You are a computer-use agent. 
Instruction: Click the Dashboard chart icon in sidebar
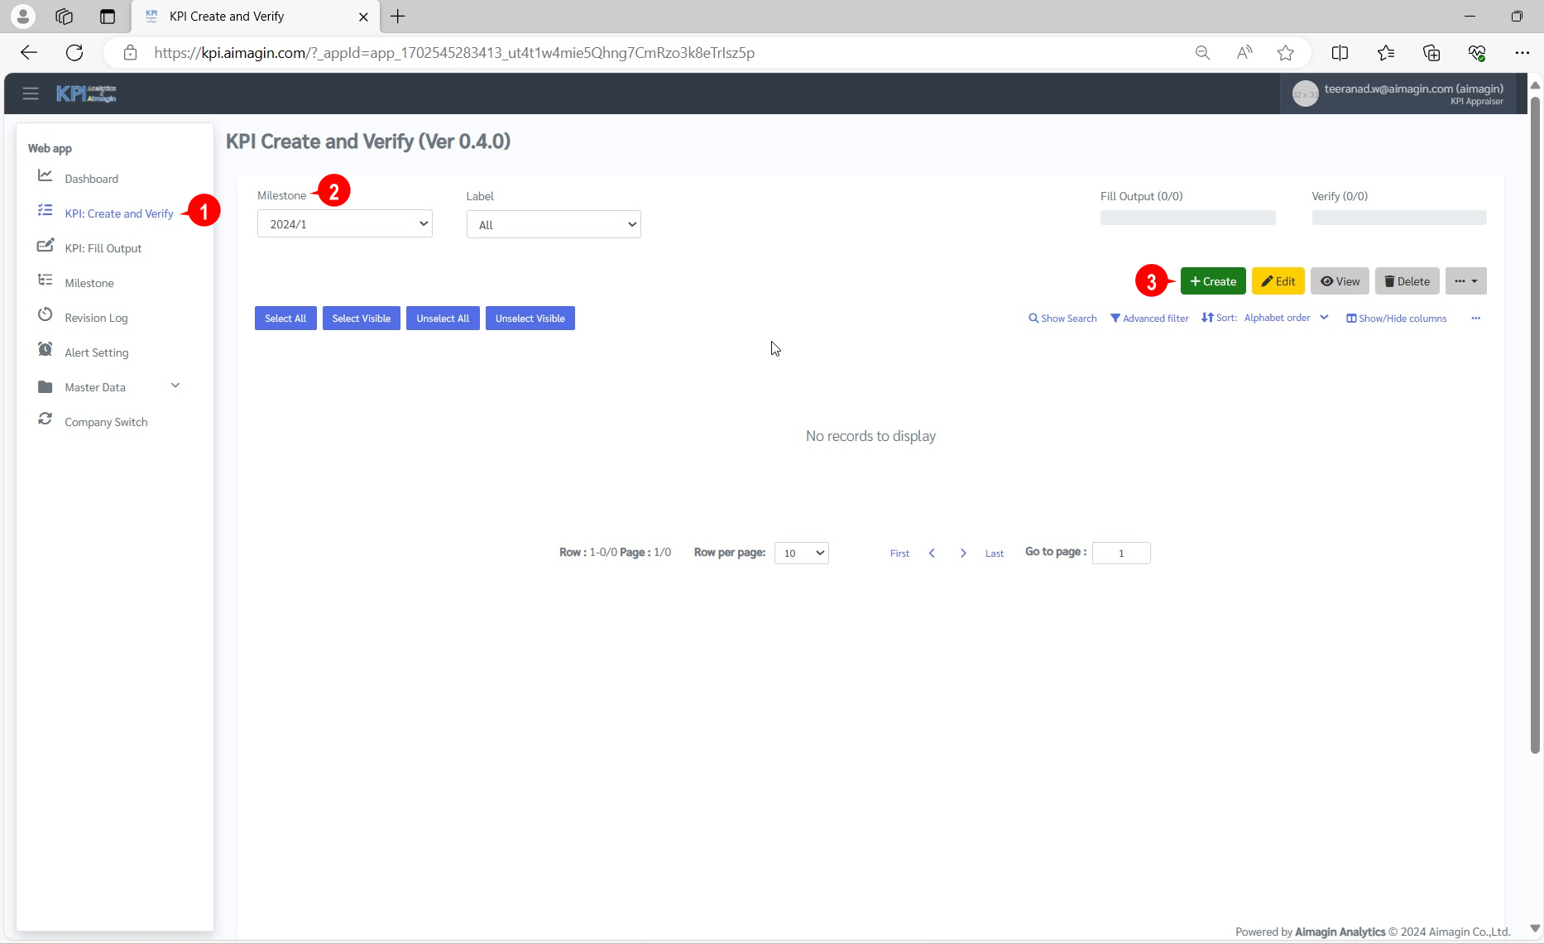pos(46,176)
